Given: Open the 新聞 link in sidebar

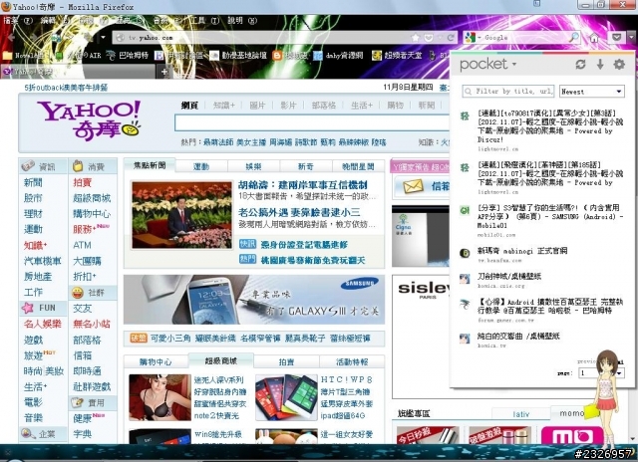Looking at the screenshot, I should [x=33, y=182].
